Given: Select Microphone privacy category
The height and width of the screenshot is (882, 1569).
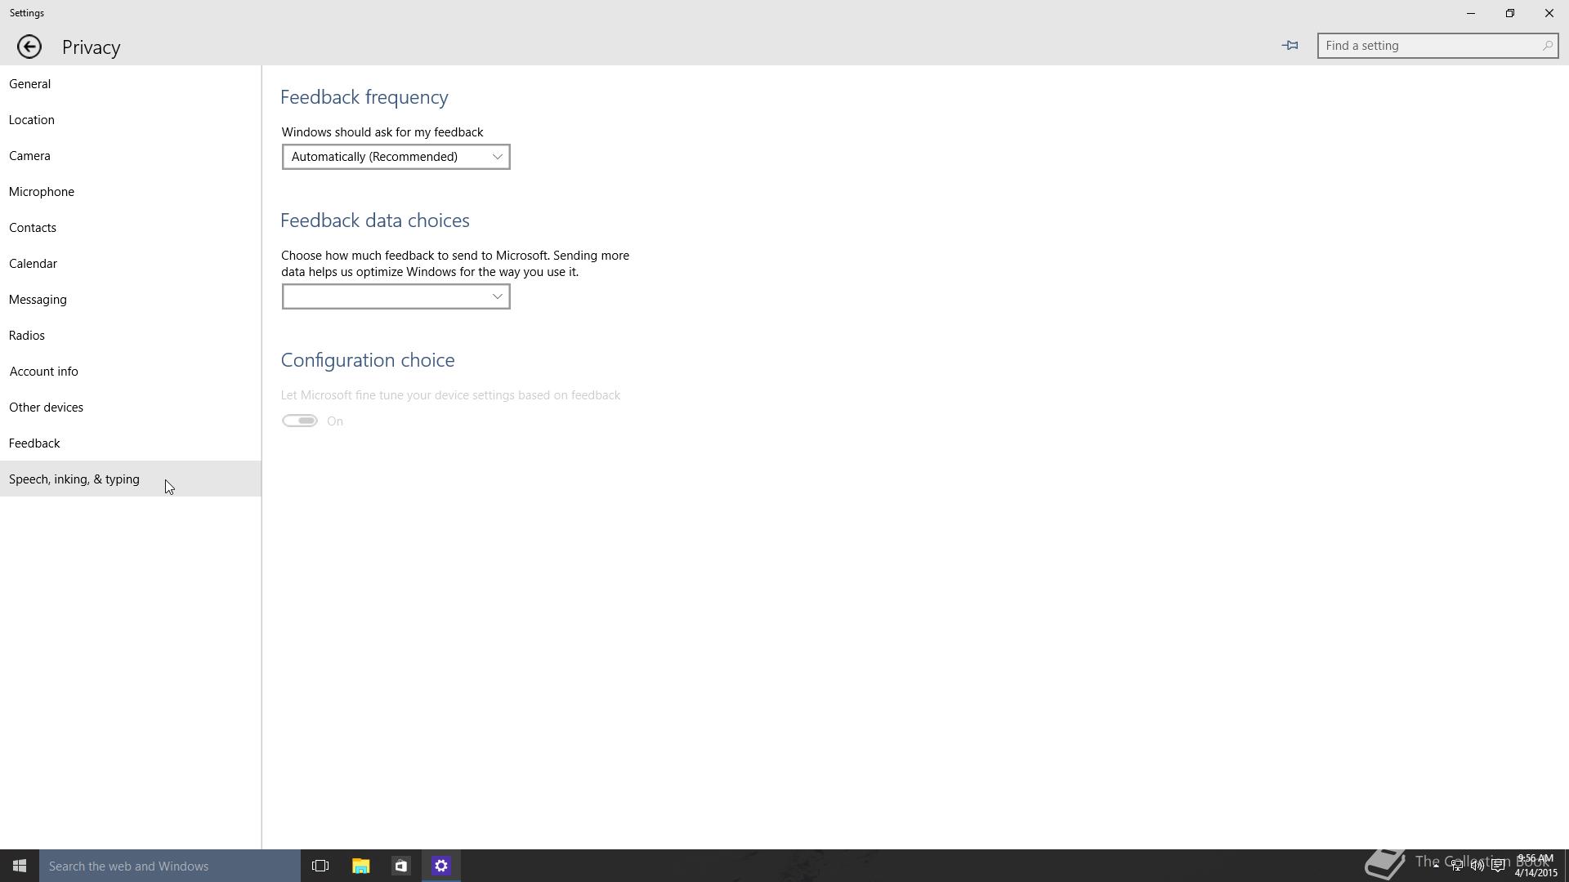Looking at the screenshot, I should point(131,192).
